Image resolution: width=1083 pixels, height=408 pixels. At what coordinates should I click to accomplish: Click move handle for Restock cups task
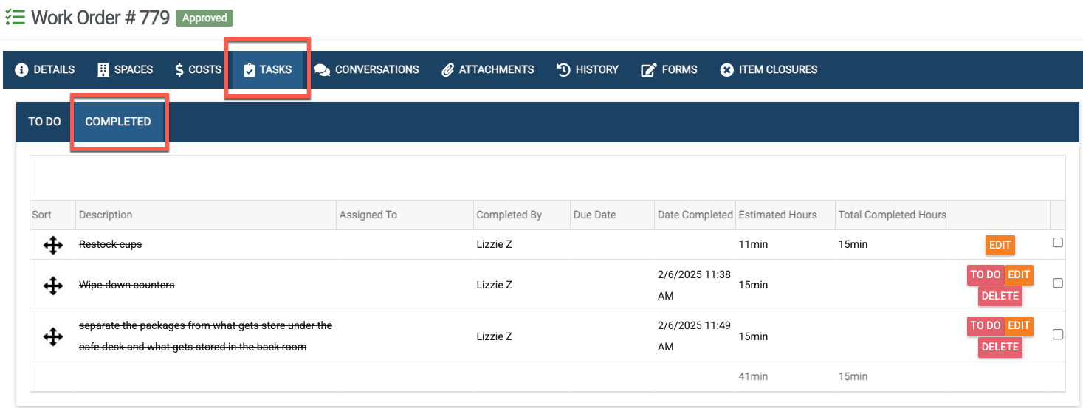point(53,245)
